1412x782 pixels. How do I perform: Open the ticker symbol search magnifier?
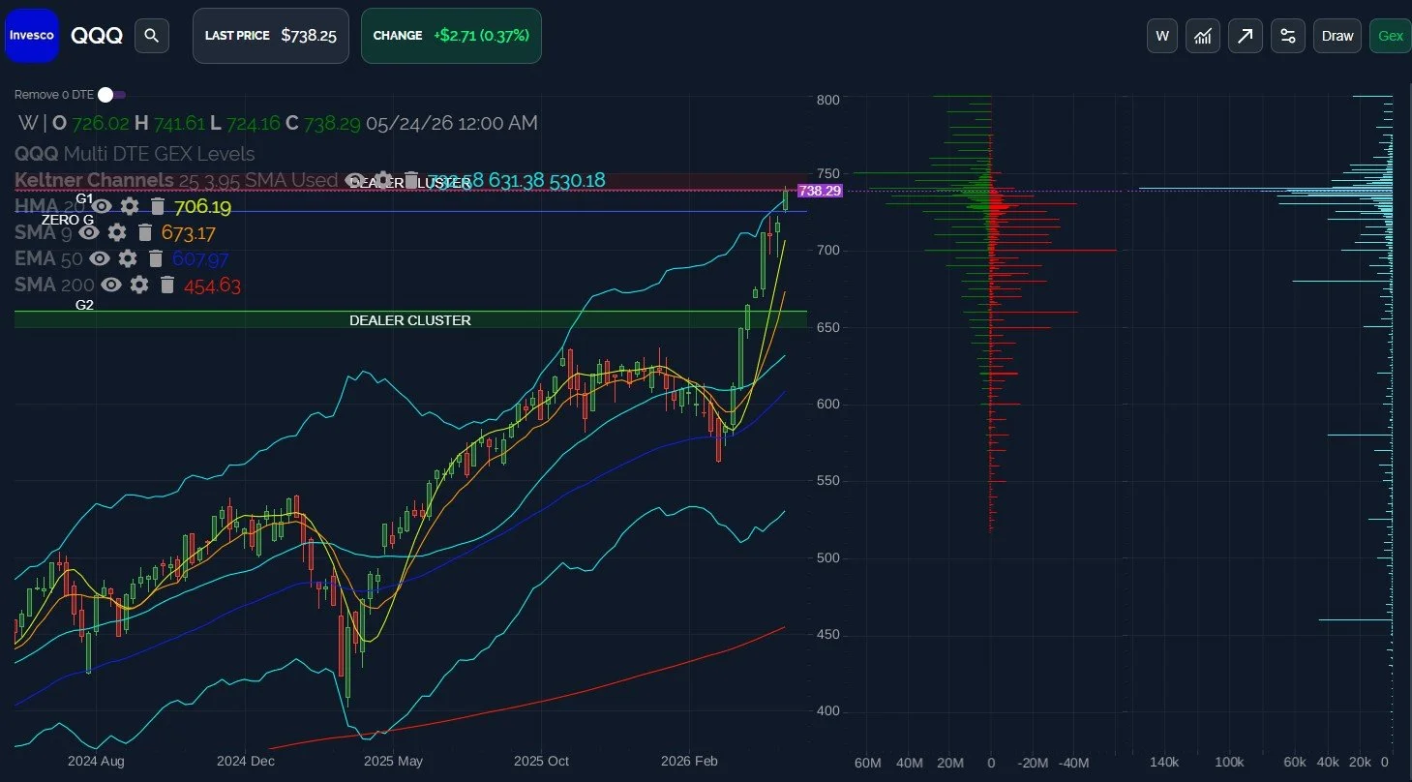(151, 36)
